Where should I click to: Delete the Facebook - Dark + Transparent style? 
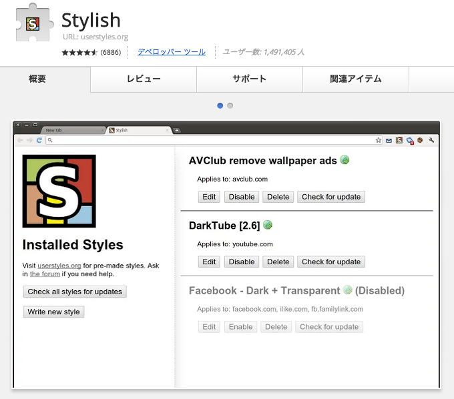(x=276, y=327)
